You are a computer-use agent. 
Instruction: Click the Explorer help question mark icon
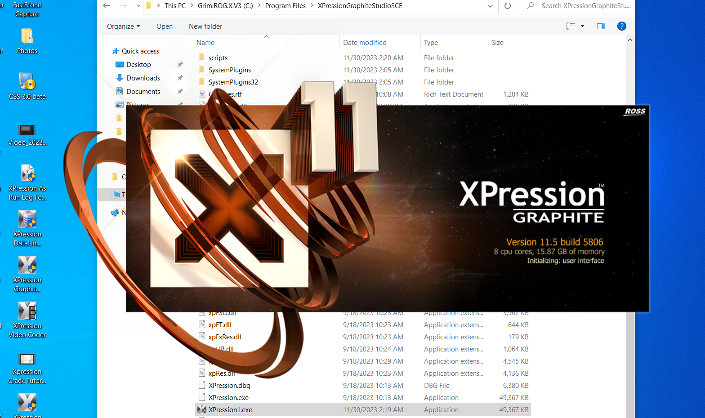click(621, 26)
